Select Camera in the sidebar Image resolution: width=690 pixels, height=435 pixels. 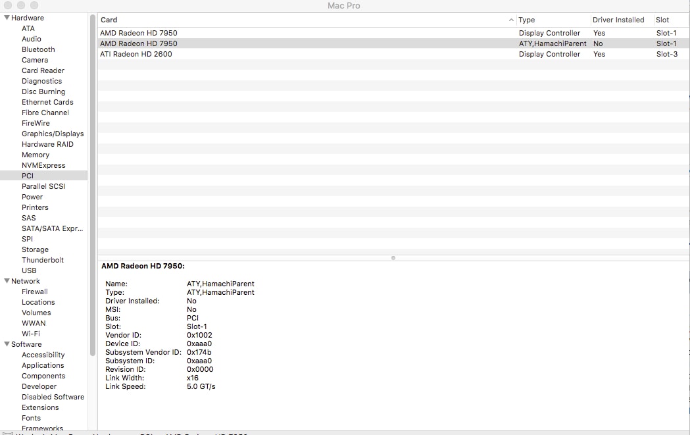(35, 60)
